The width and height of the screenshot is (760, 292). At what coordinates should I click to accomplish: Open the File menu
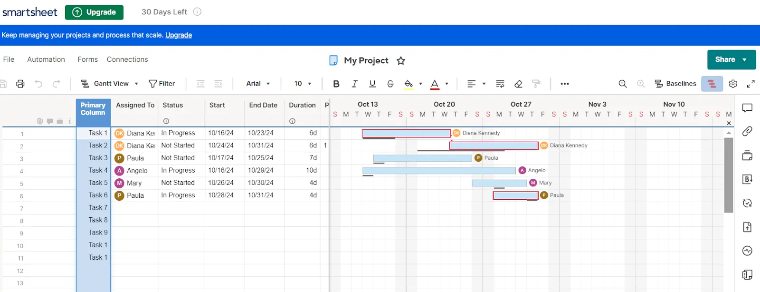point(9,59)
